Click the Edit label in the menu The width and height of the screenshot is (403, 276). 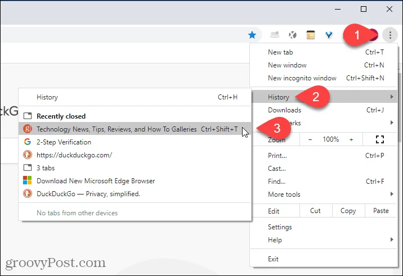pos(274,211)
